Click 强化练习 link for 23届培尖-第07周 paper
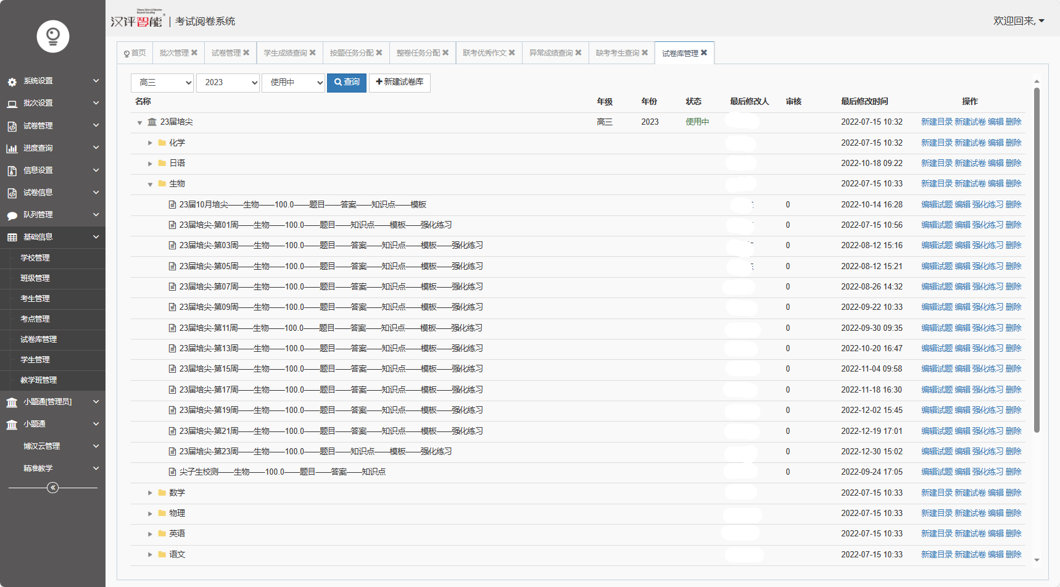 [988, 286]
